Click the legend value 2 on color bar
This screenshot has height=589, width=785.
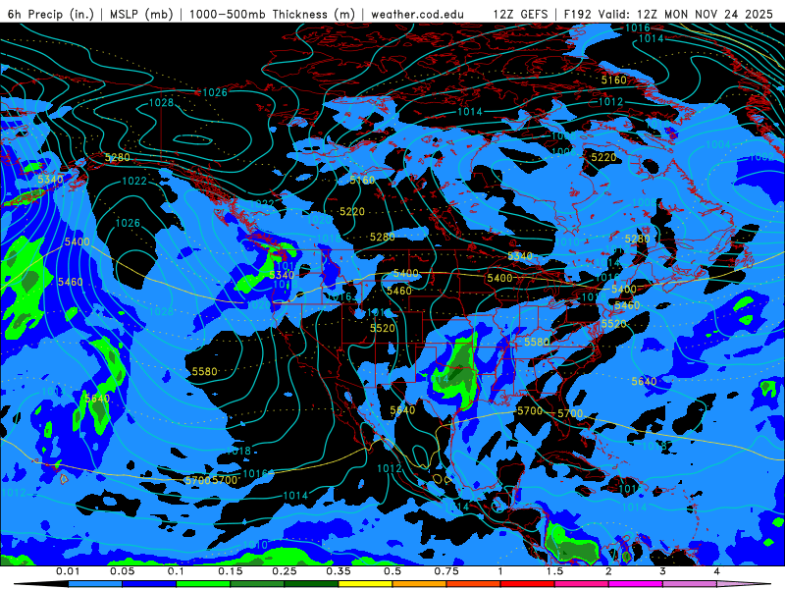point(608,571)
